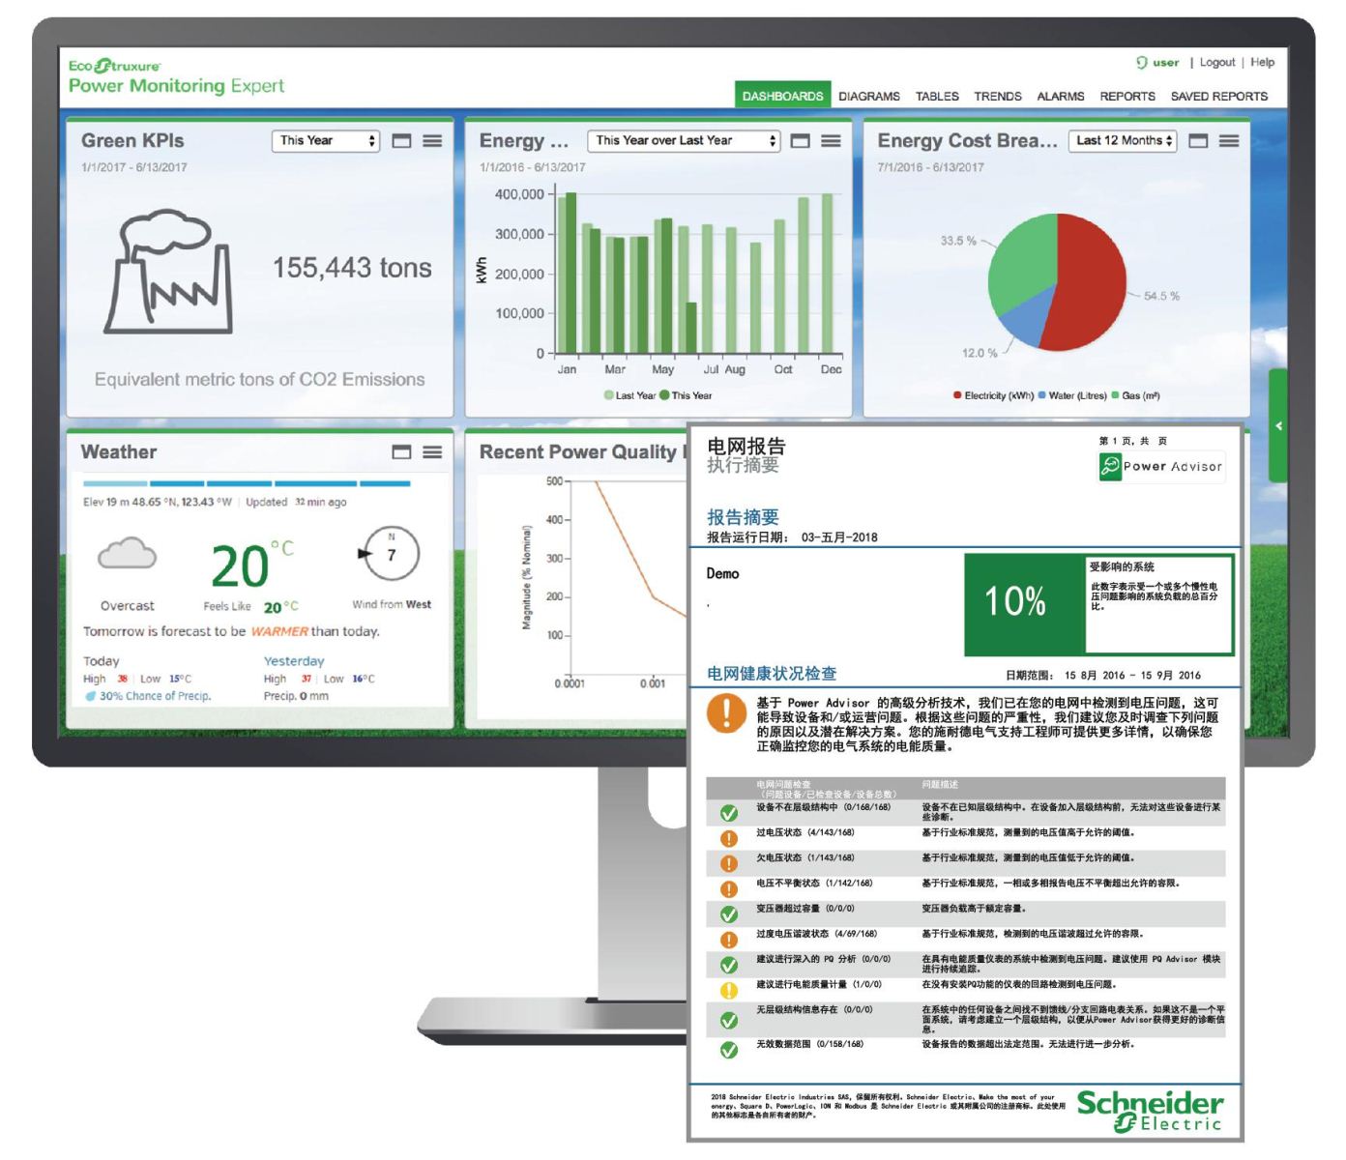Click the 报告摘要 heading in the report
Viewport: 1346px width, 1160px height.
pos(743,517)
